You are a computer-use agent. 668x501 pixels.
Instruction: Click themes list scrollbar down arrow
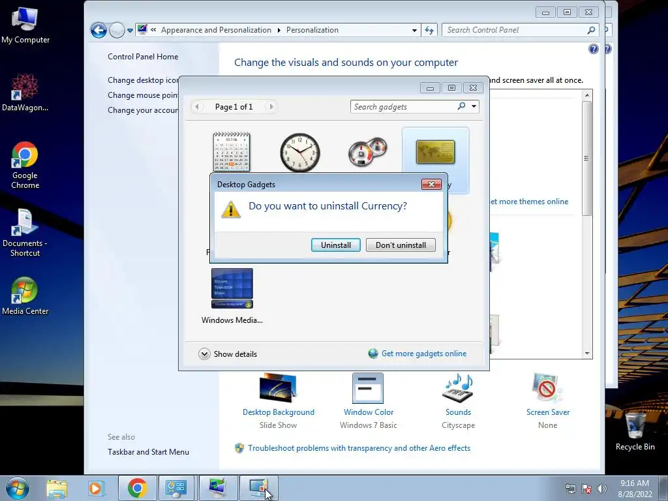(587, 353)
